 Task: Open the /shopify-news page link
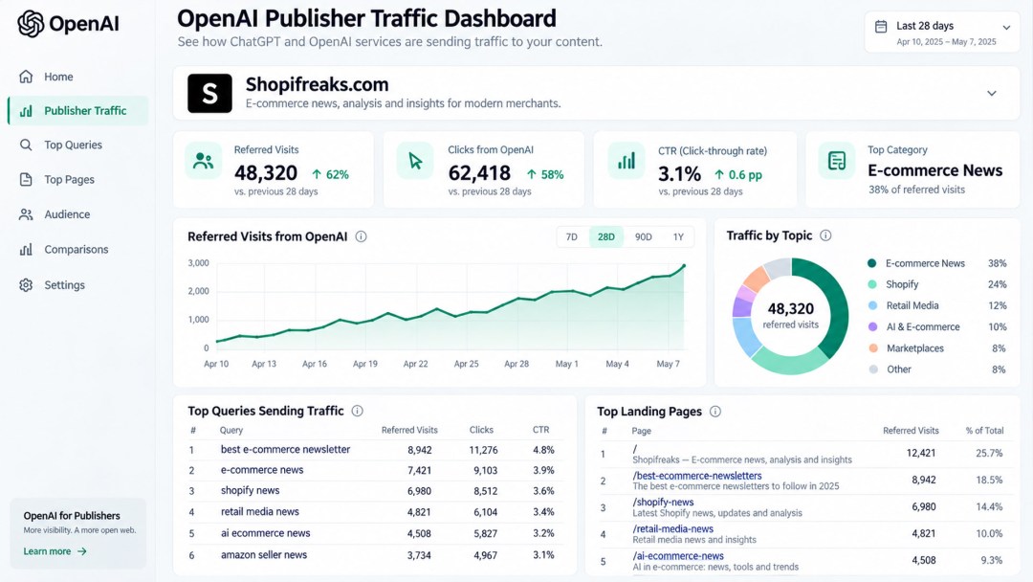[x=663, y=502]
